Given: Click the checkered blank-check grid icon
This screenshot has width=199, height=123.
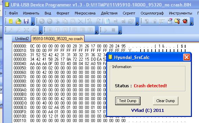Looking at the screenshot, I should point(162,21).
